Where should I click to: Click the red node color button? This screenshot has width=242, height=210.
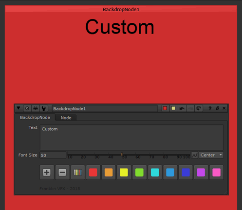click(165, 108)
